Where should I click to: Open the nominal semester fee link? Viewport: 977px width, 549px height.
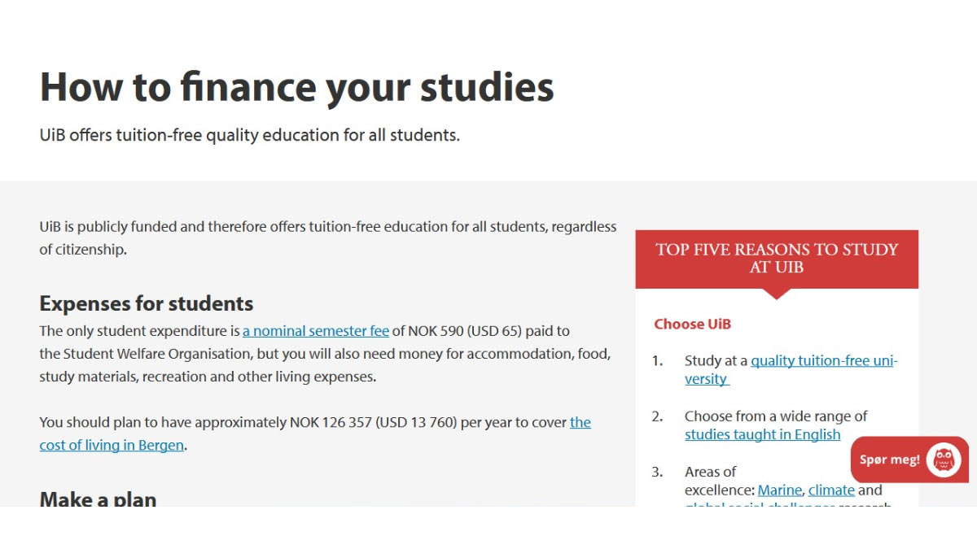point(316,331)
